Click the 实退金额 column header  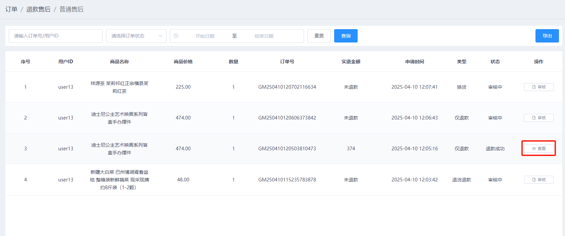click(x=351, y=62)
